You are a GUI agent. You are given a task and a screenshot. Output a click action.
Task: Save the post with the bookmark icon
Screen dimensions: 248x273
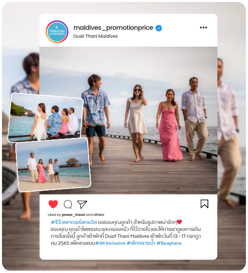(204, 204)
